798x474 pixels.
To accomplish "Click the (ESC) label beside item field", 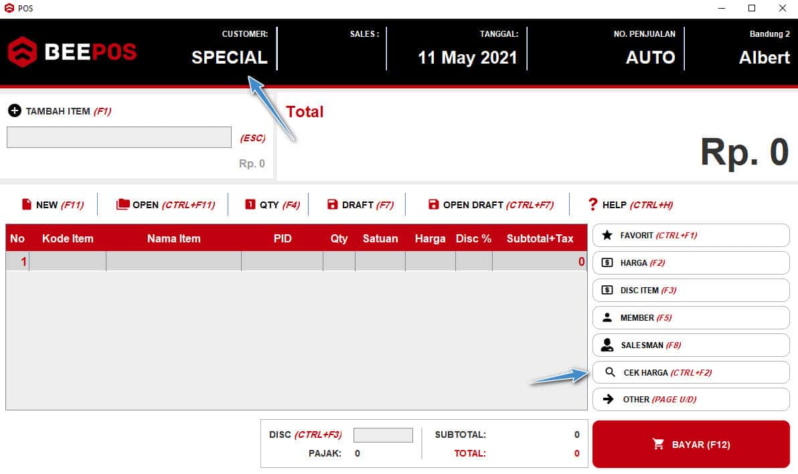I will (253, 138).
